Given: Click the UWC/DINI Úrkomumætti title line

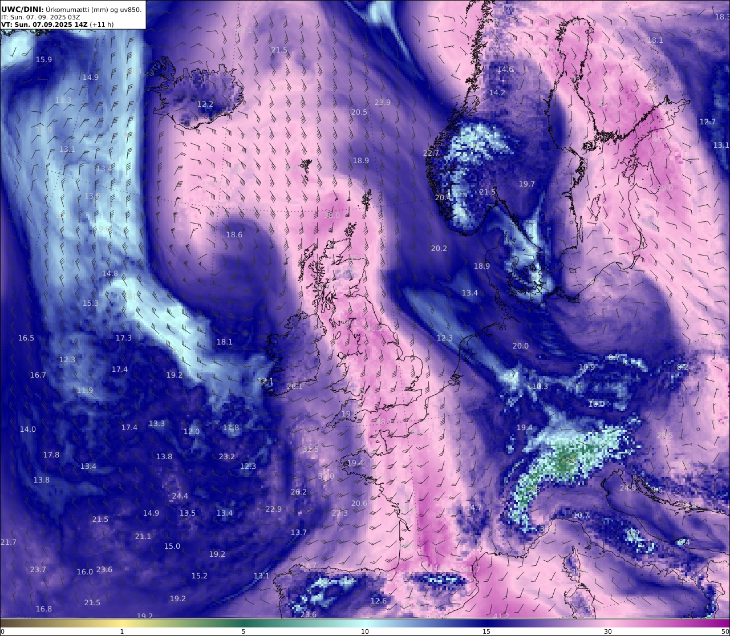Looking at the screenshot, I should [x=72, y=9].
